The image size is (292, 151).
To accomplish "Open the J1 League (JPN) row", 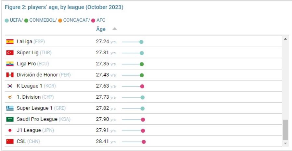I will click(x=143, y=130).
